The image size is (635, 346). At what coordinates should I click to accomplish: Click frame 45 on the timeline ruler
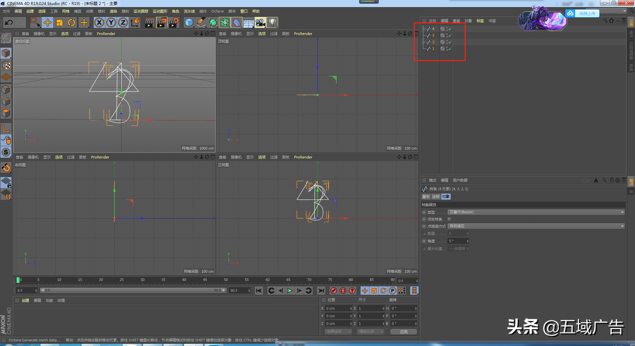205,280
